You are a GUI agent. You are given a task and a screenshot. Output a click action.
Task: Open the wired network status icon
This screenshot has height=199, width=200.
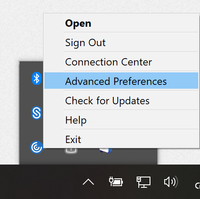point(144,182)
